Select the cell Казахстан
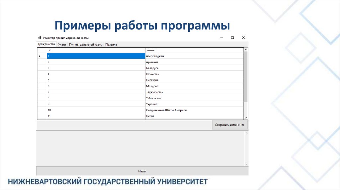The height and width of the screenshot is (190, 340). point(194,74)
